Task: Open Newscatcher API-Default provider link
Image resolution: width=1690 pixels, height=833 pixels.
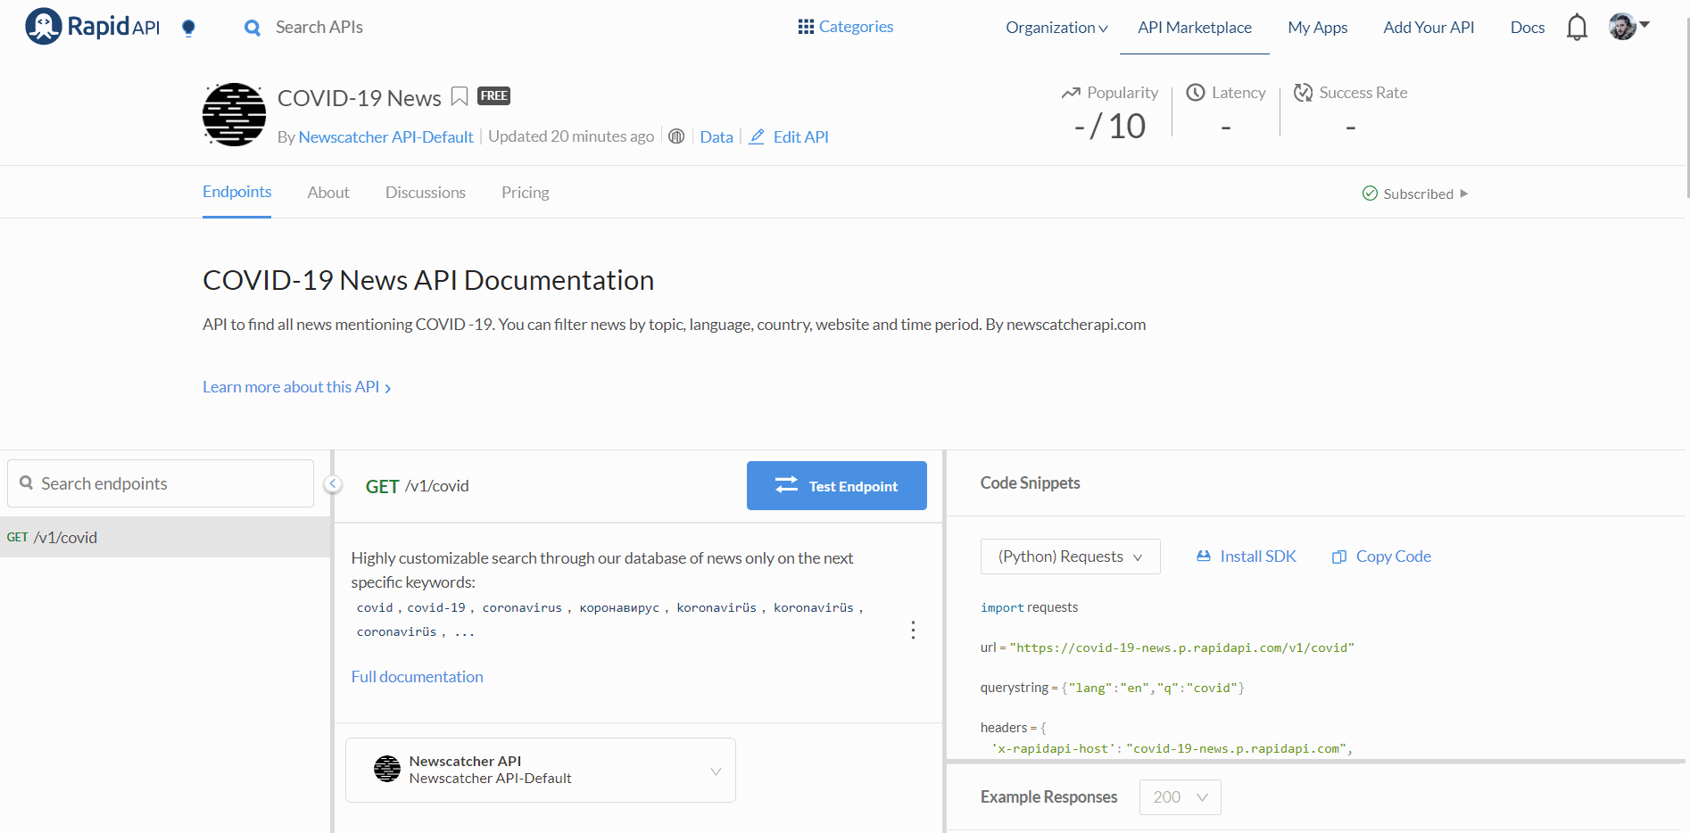Action: pos(385,136)
